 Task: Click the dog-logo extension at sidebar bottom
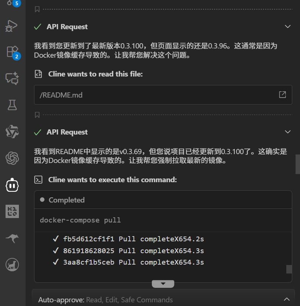(11, 265)
